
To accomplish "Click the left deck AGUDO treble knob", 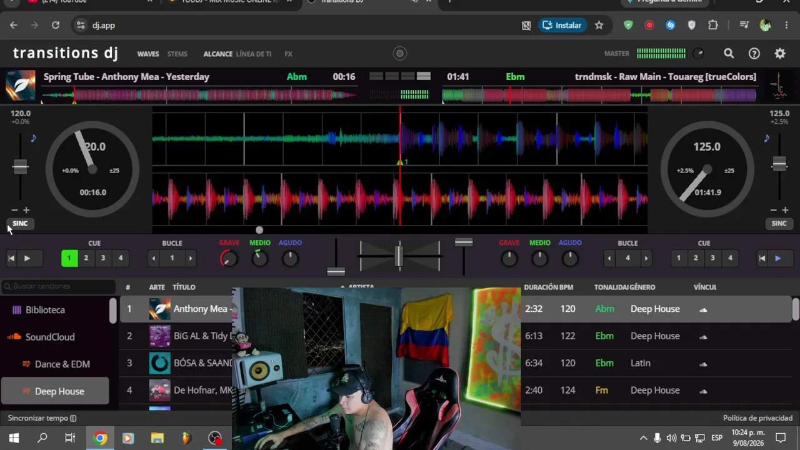I will click(290, 258).
